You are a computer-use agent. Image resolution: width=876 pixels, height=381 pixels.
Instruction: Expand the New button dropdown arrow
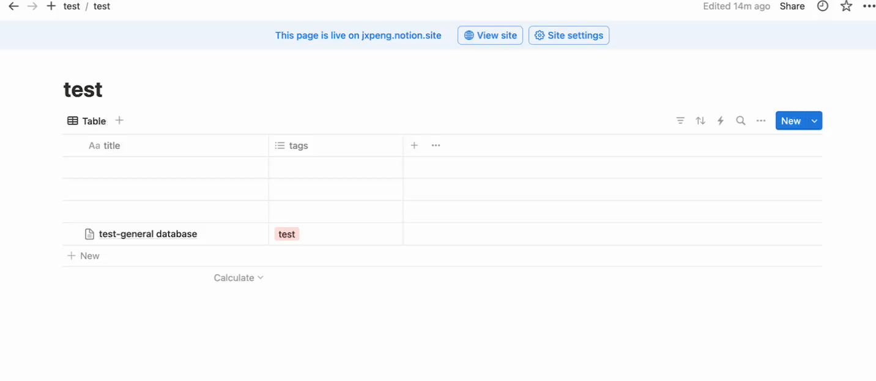(x=814, y=121)
